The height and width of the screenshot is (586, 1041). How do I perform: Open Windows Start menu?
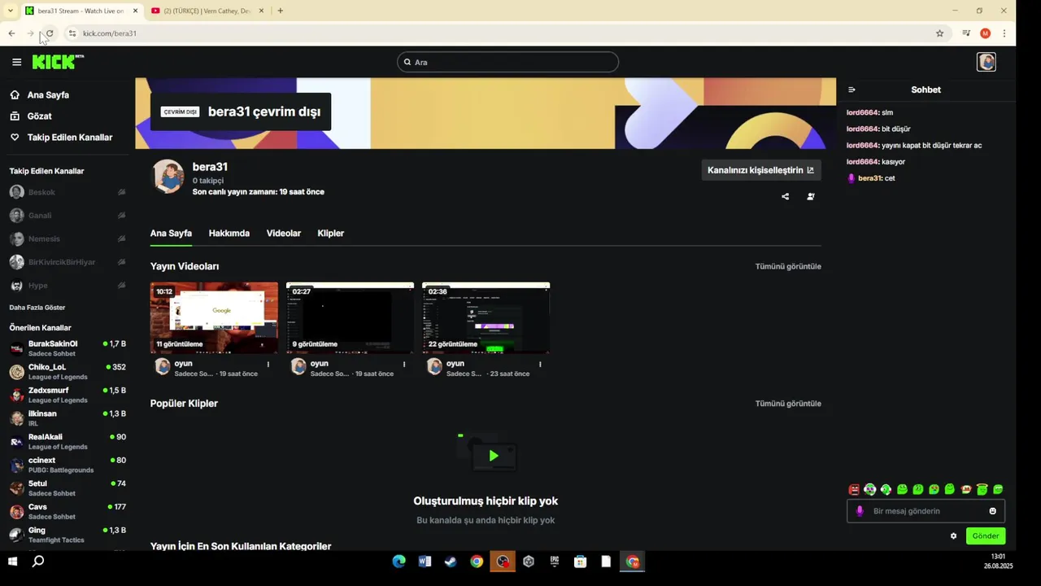tap(12, 562)
